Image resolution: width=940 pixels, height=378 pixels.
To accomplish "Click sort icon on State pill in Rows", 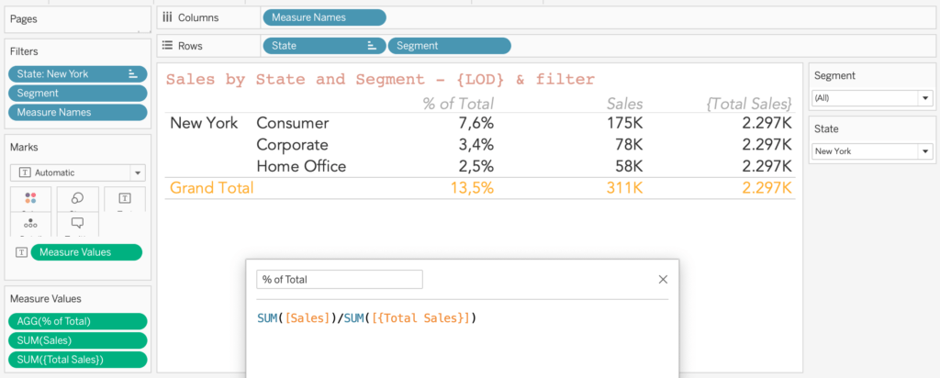I will tap(372, 45).
